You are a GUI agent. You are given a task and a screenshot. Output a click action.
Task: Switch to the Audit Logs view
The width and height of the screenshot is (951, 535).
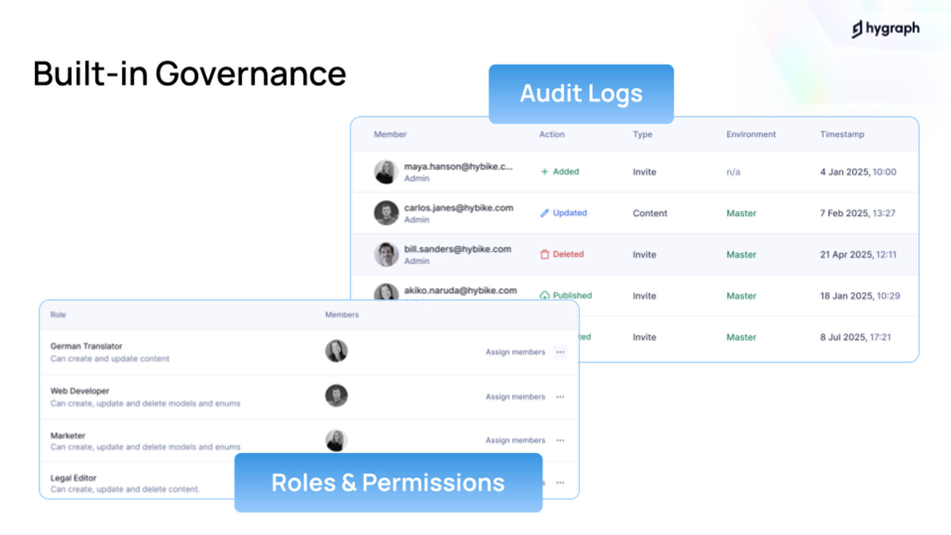tap(581, 94)
